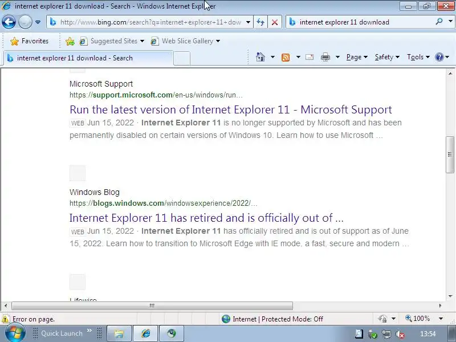Click favicon placeholder above Lifewire result
Viewport: 456px width, 342px height.
click(78, 282)
